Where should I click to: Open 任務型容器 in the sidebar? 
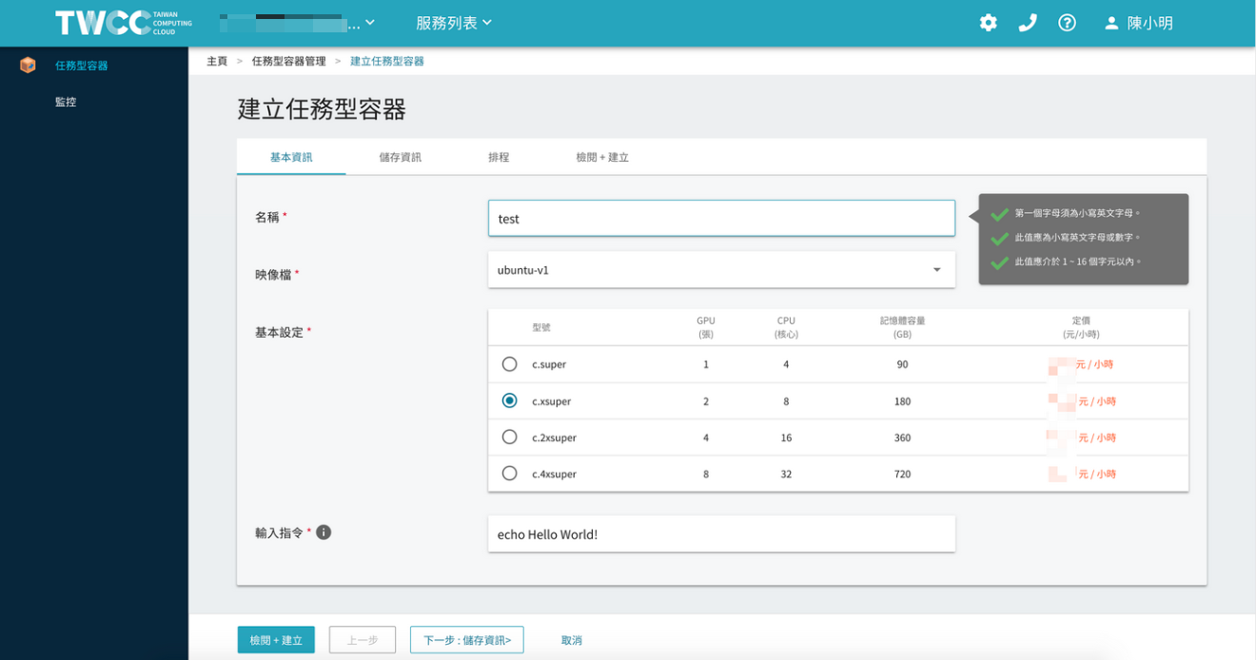(x=82, y=66)
